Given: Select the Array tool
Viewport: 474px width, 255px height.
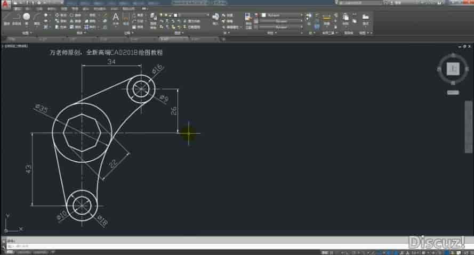Looking at the screenshot, I should [x=91, y=27].
